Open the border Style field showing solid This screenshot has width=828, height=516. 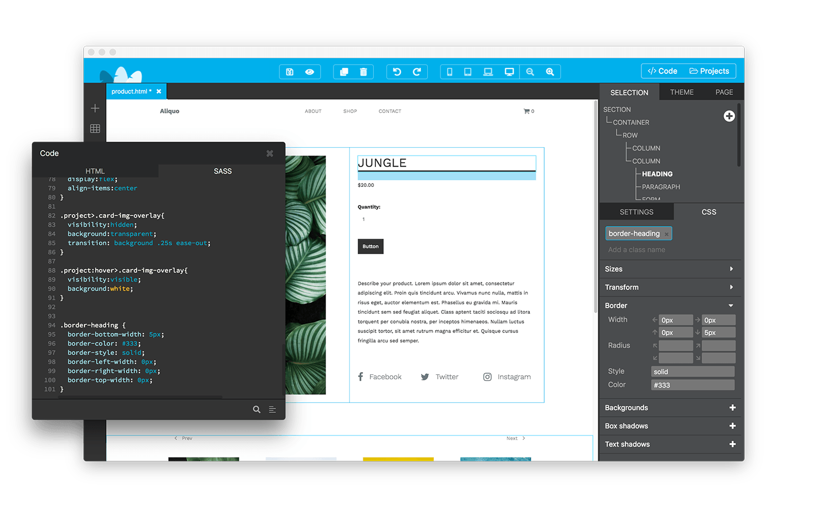tap(693, 372)
